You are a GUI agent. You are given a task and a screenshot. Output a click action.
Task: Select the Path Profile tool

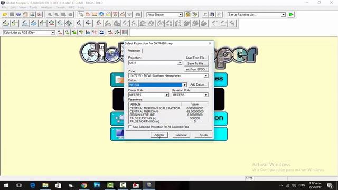(108, 14)
